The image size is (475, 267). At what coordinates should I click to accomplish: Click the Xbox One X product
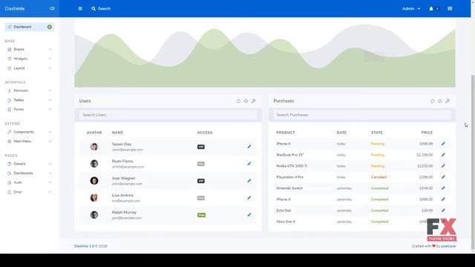coord(286,222)
